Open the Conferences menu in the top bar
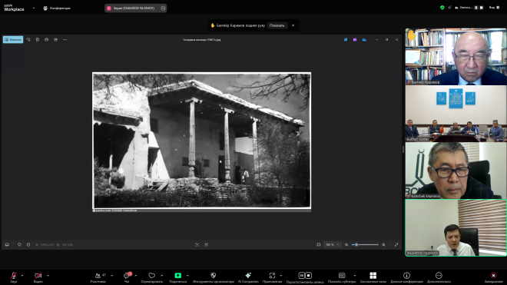Viewport: 507px width, 285px height. [x=57, y=8]
